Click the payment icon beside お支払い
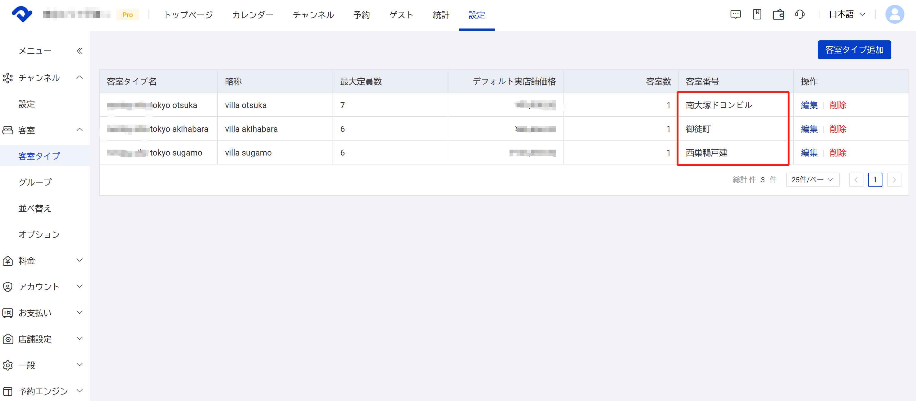The height and width of the screenshot is (401, 916). 8,313
